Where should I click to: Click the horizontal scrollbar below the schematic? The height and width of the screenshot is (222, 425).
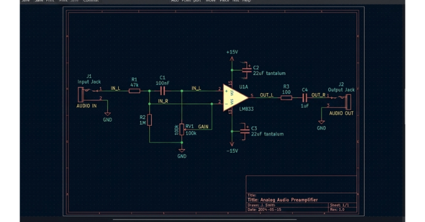pos(205,220)
